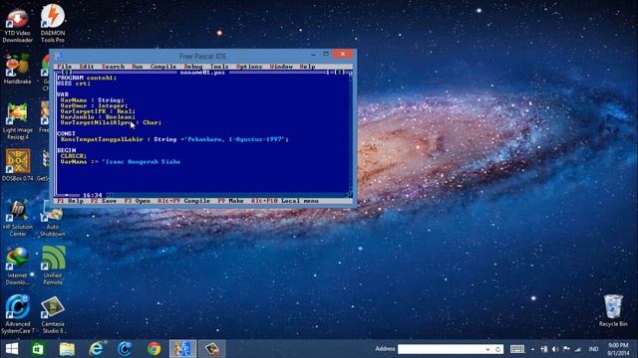The height and width of the screenshot is (358, 638).
Task: Launch Google Chrome from the taskbar
Action: pyautogui.click(x=154, y=349)
